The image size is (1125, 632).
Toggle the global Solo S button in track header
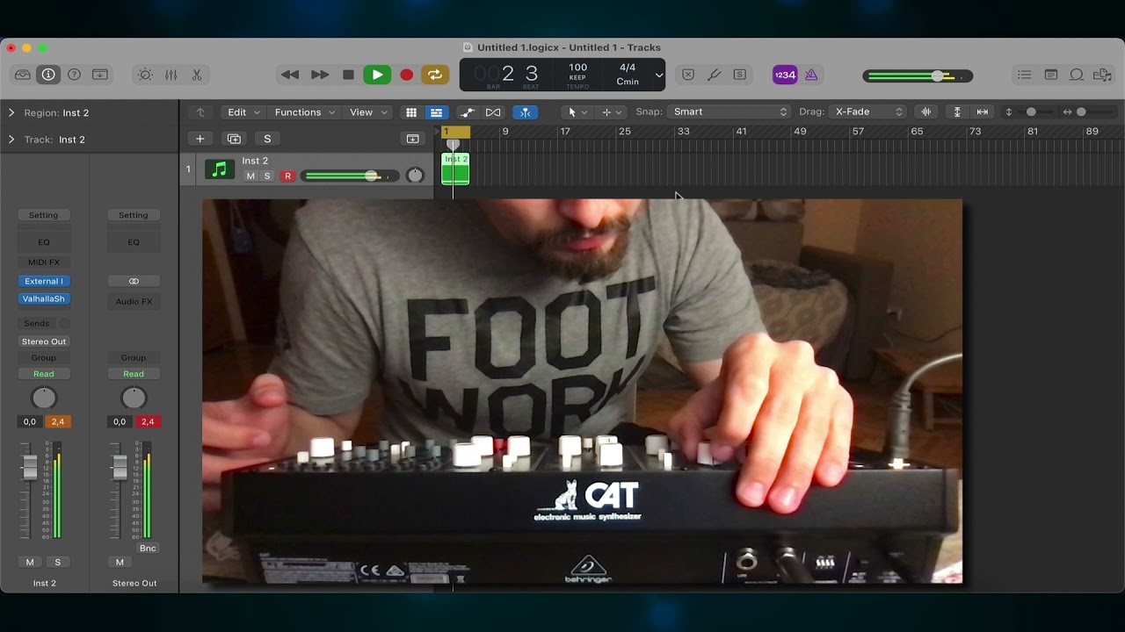267,139
